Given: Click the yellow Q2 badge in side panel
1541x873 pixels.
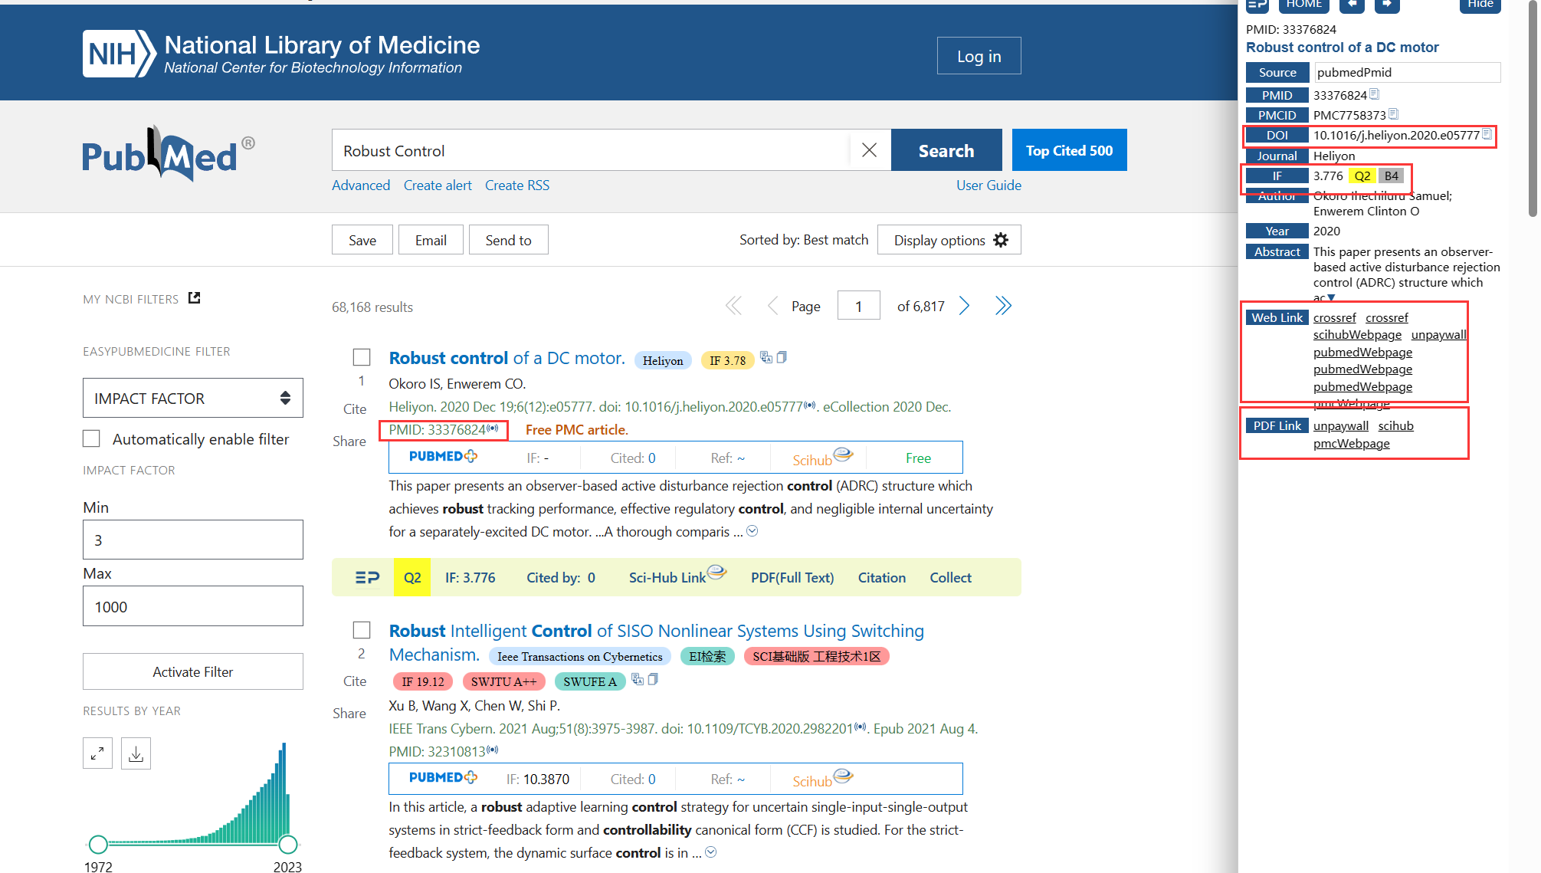Looking at the screenshot, I should 1362,176.
